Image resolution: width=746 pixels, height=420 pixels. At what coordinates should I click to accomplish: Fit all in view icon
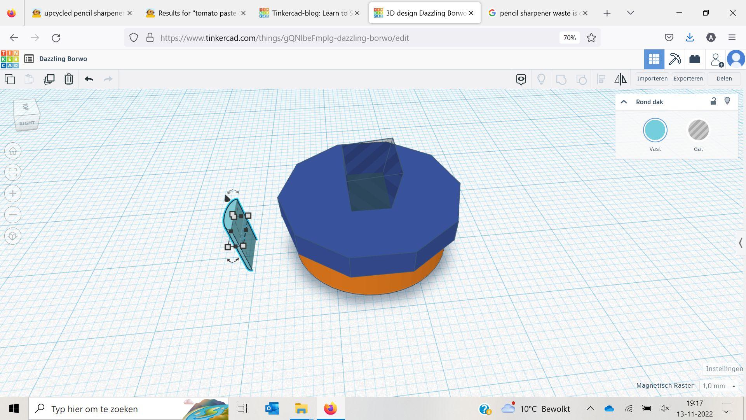(x=13, y=172)
